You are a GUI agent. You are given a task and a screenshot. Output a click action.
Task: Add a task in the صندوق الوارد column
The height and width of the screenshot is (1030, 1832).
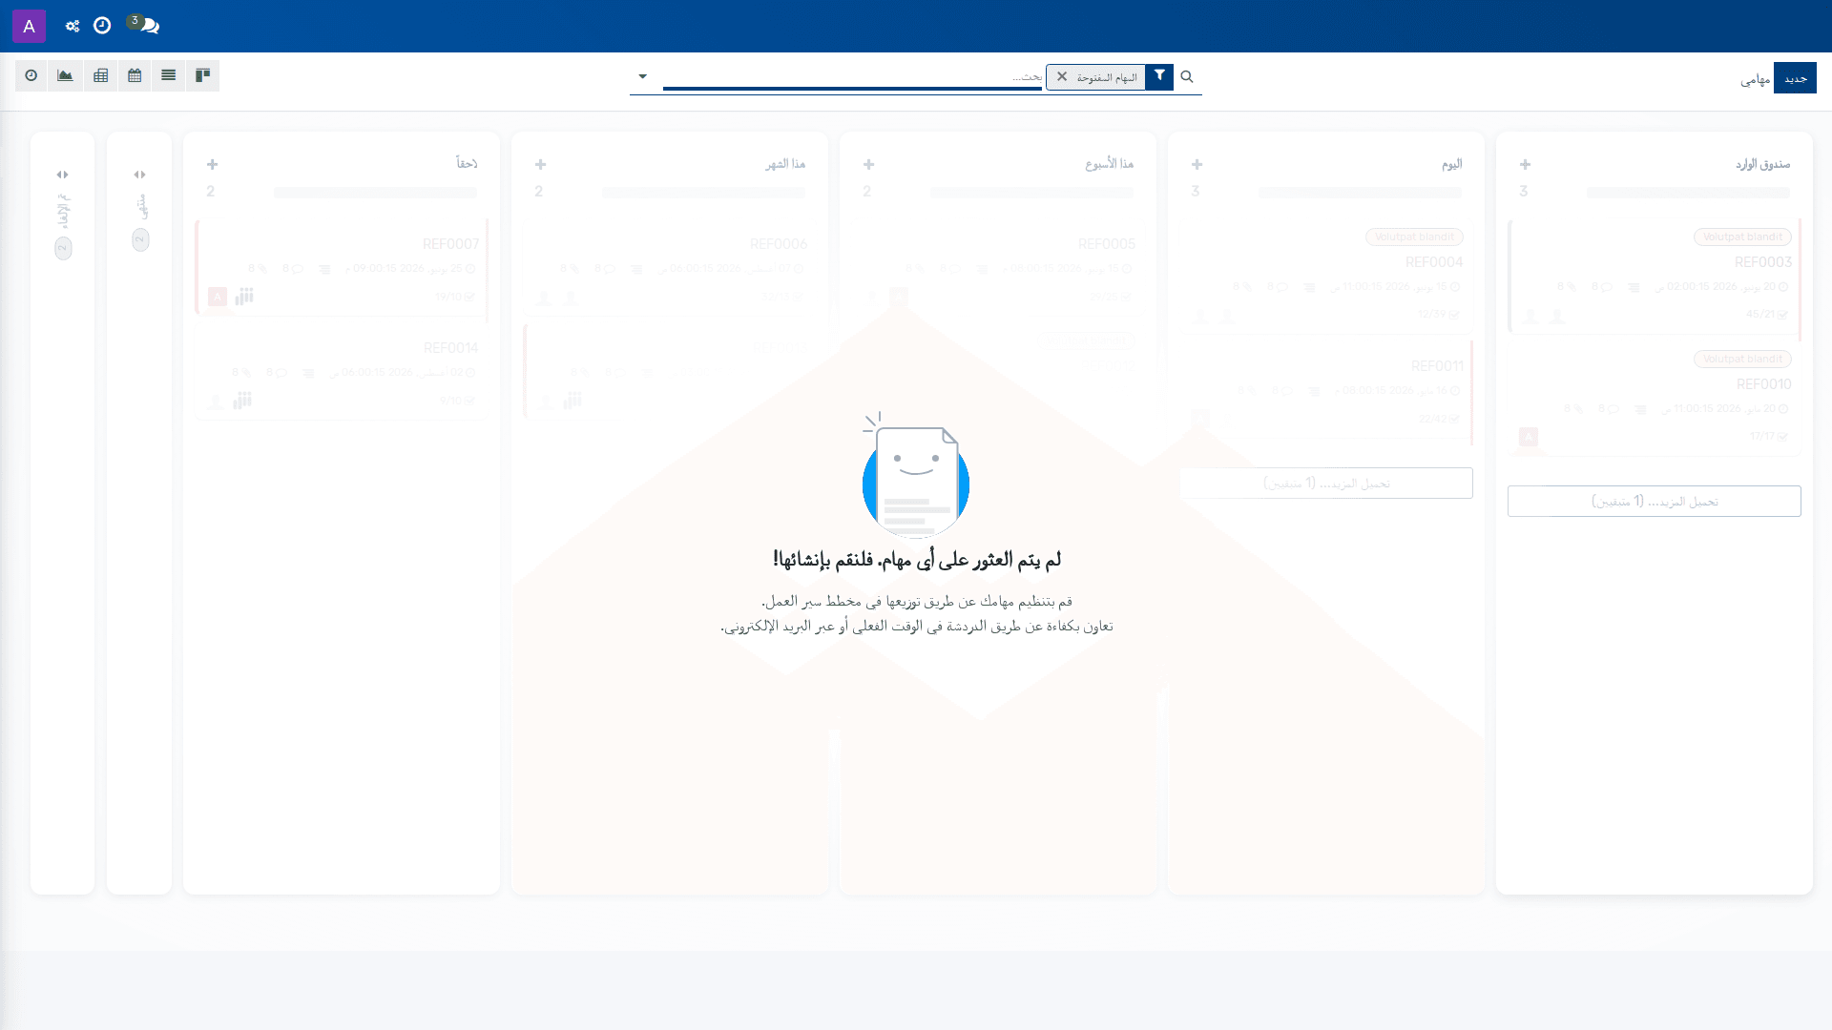[1525, 164]
